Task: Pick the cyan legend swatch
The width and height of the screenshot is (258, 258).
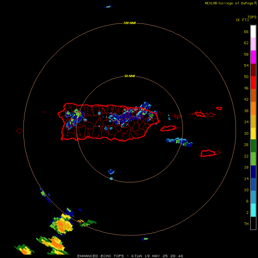Action: [253, 210]
